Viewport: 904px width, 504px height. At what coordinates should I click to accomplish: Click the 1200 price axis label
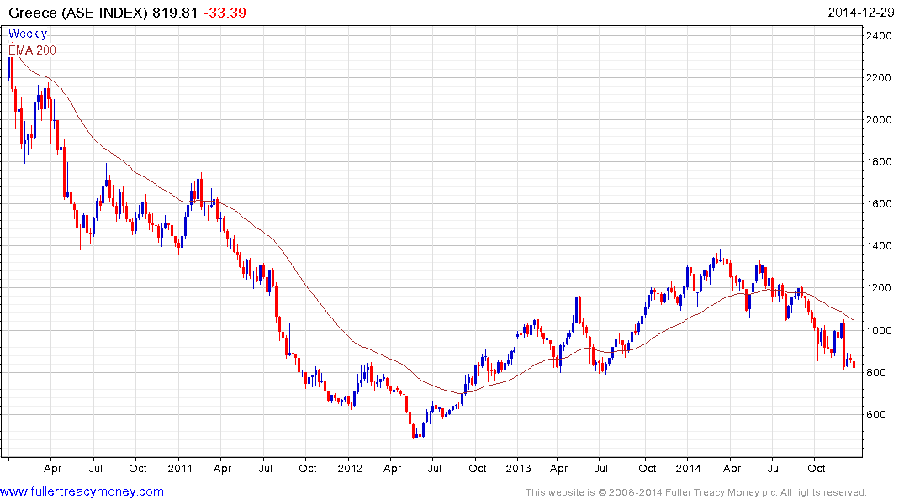click(879, 288)
